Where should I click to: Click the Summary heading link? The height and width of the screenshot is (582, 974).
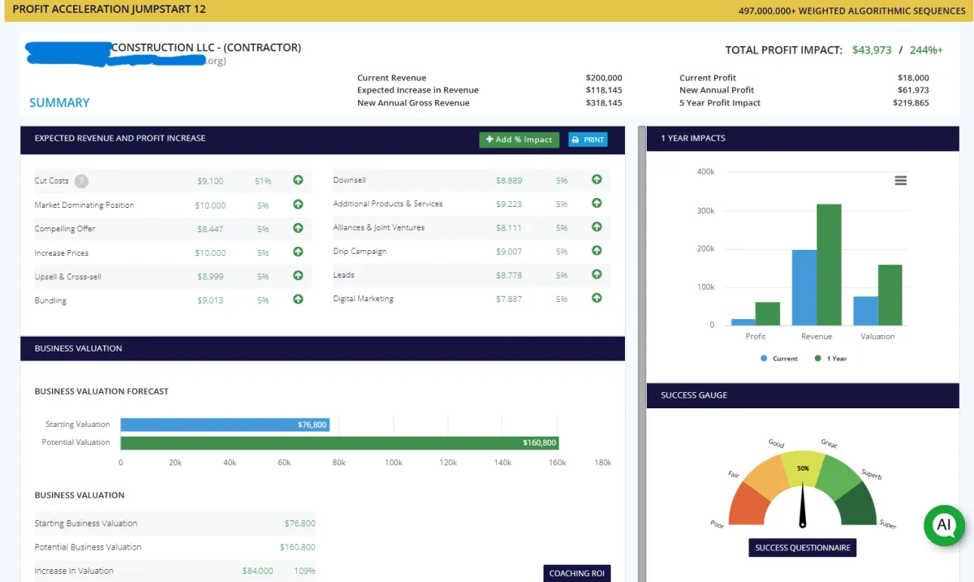(59, 102)
